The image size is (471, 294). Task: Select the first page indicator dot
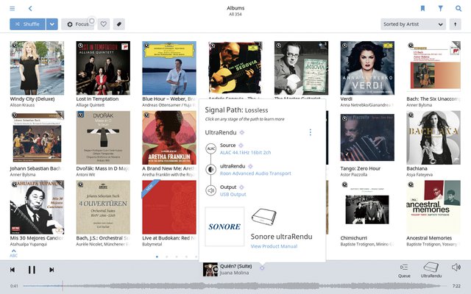(157, 257)
